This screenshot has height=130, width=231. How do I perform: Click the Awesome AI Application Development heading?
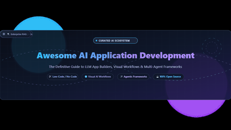tap(115, 56)
